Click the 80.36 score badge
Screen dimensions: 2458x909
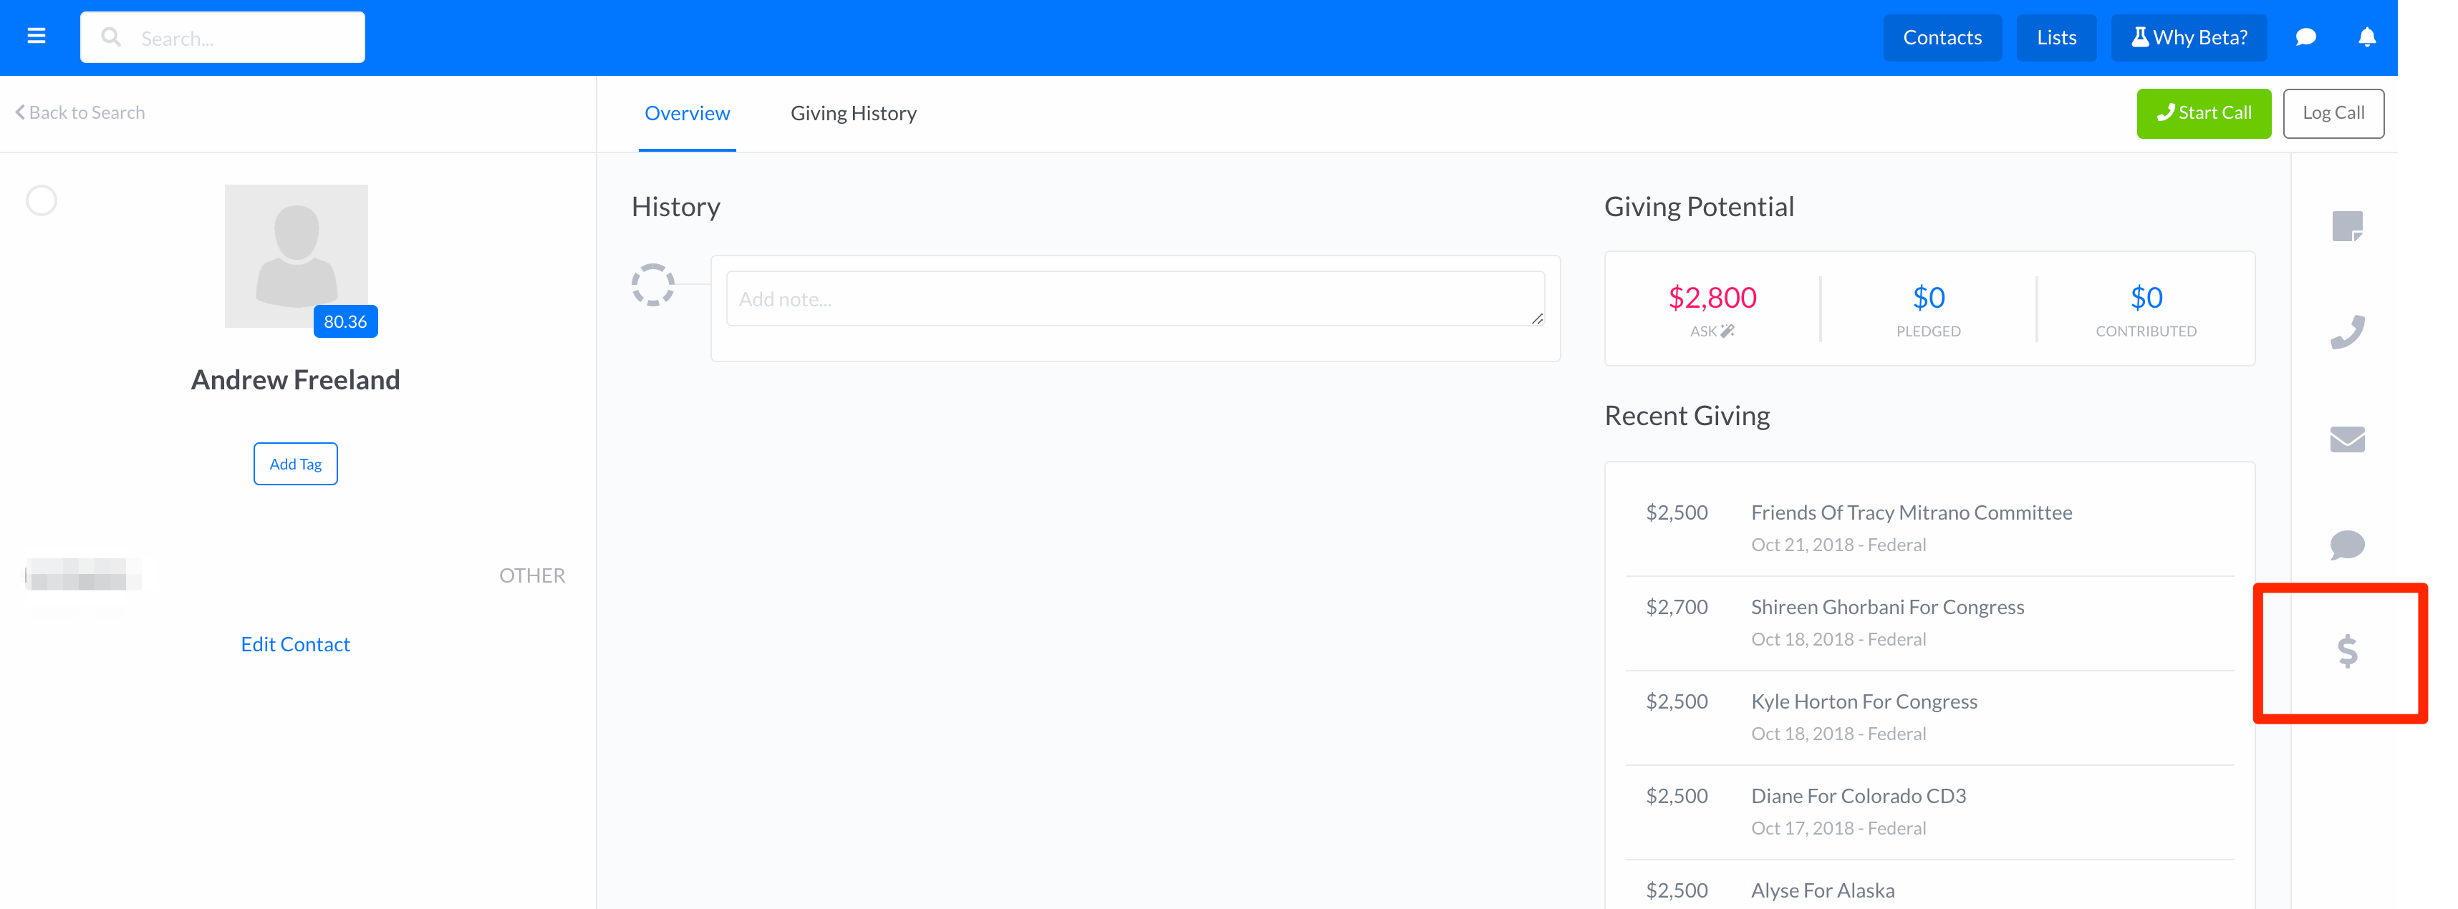click(x=345, y=321)
